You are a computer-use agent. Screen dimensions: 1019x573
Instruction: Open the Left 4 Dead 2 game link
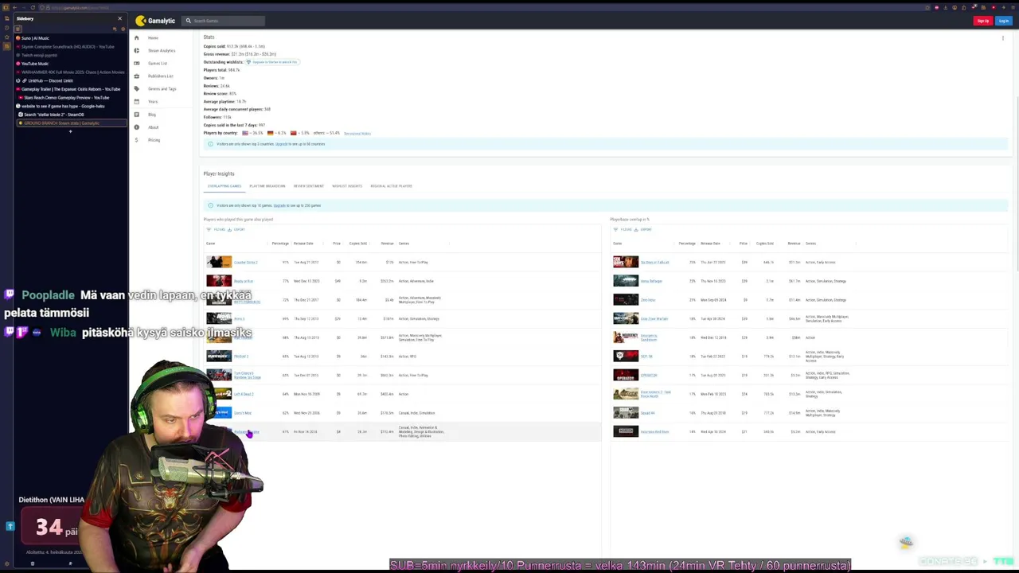pyautogui.click(x=244, y=394)
